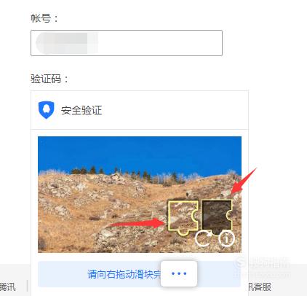Click the blue sky area of captcha image
The width and height of the screenshot is (307, 296).
tap(140, 152)
